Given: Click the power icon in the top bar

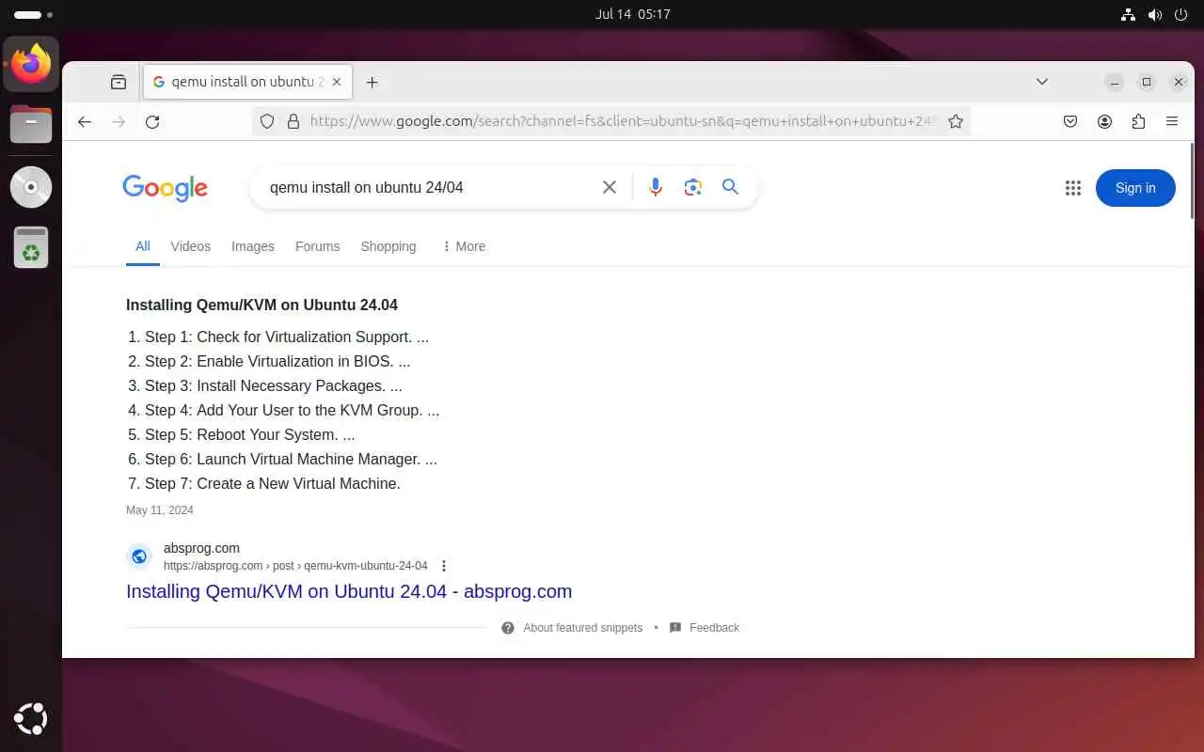Looking at the screenshot, I should click(1180, 14).
